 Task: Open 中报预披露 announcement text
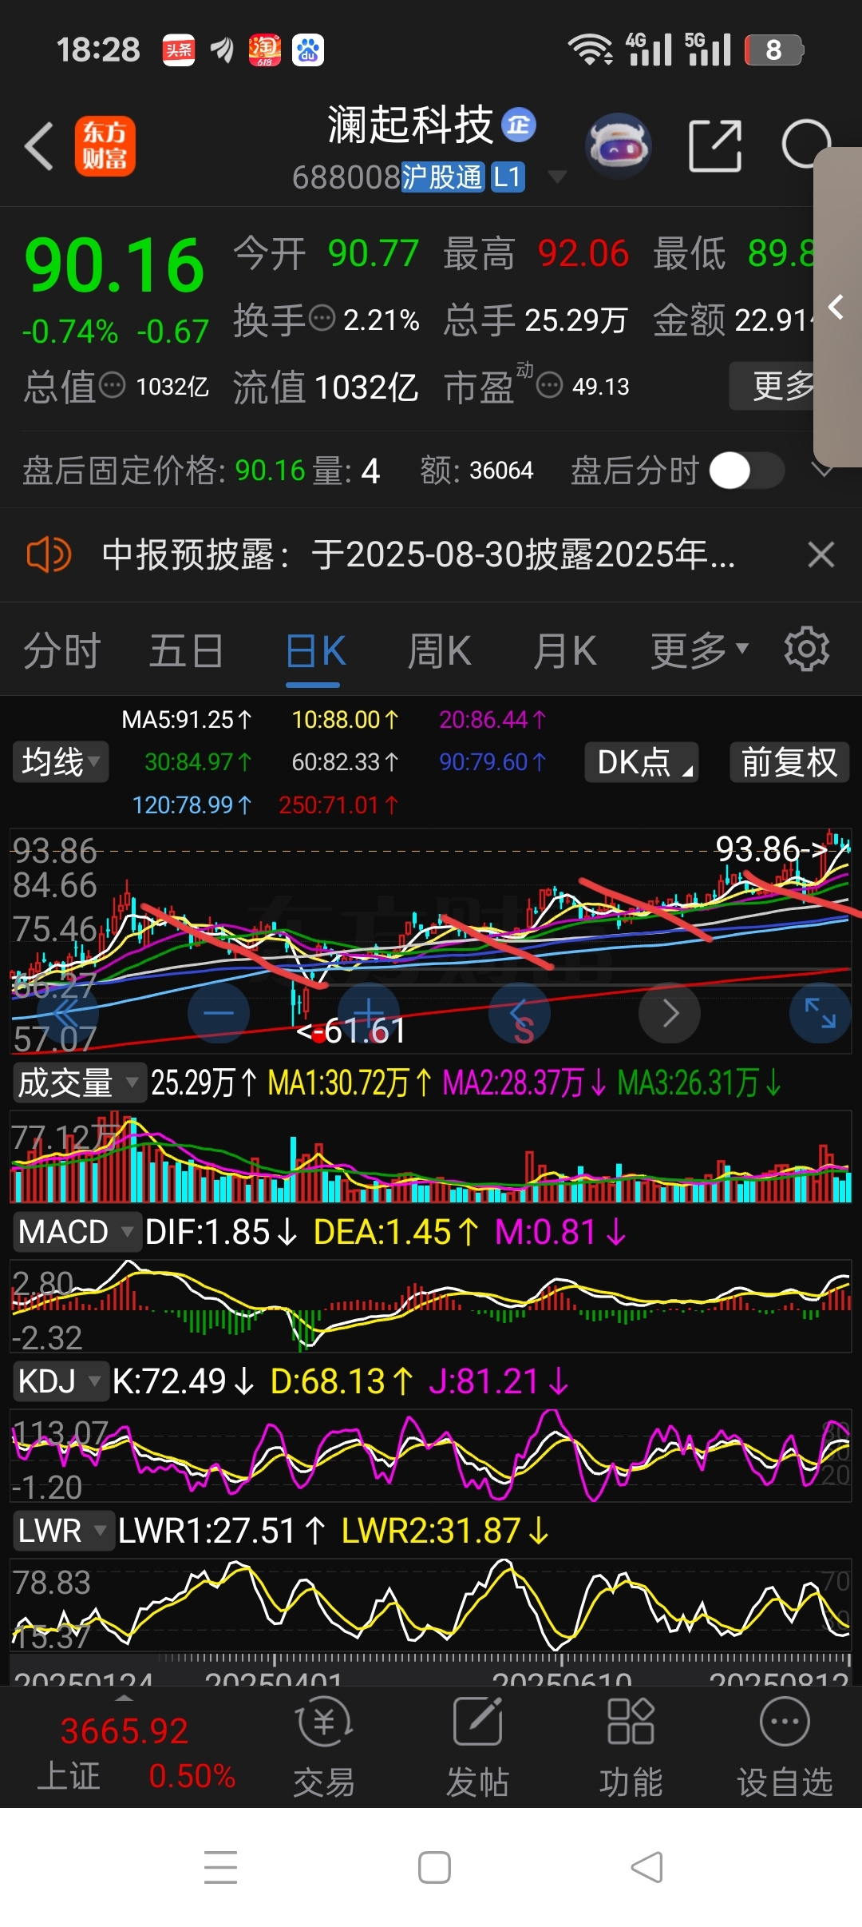pyautogui.click(x=418, y=554)
